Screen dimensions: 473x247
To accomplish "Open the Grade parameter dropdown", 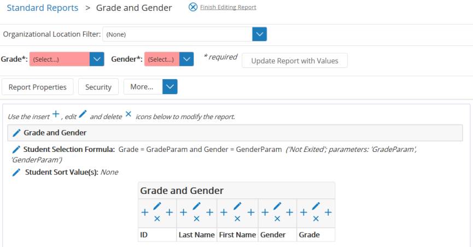I will click(x=97, y=59).
